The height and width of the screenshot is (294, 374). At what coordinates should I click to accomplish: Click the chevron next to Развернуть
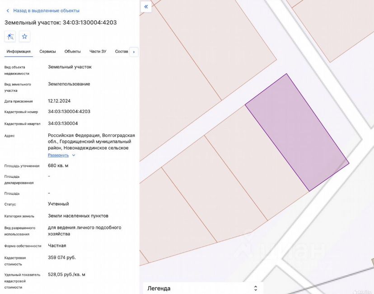pyautogui.click(x=74, y=155)
